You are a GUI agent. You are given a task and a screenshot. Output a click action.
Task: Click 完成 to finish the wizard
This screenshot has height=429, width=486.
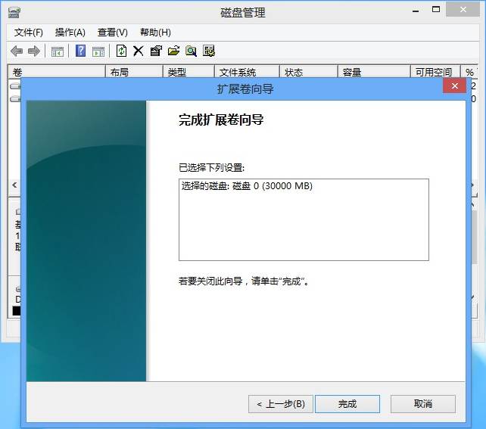point(347,404)
